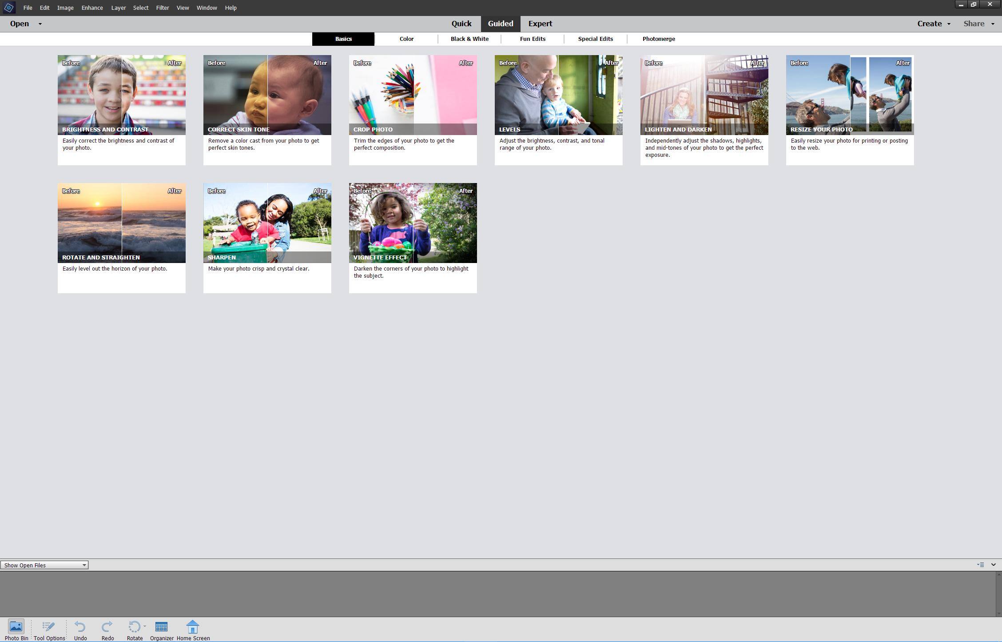This screenshot has height=642, width=1002.
Task: Open the Vignette Effect guided edit thumbnail
Action: (413, 223)
